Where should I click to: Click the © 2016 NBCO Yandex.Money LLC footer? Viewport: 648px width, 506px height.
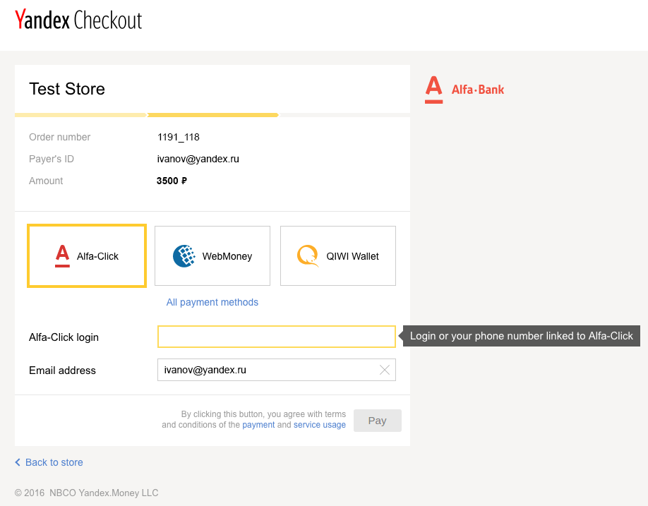(x=86, y=493)
